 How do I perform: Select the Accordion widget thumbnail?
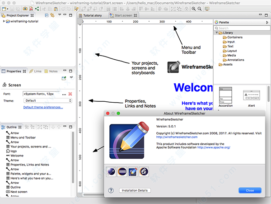click(225, 97)
